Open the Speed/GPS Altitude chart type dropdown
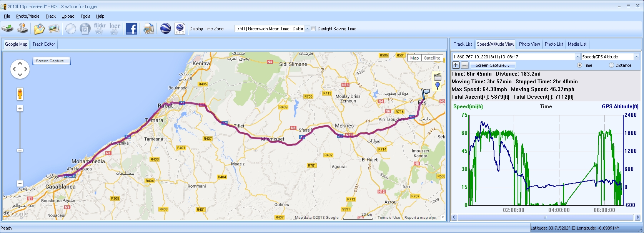 click(x=636, y=57)
